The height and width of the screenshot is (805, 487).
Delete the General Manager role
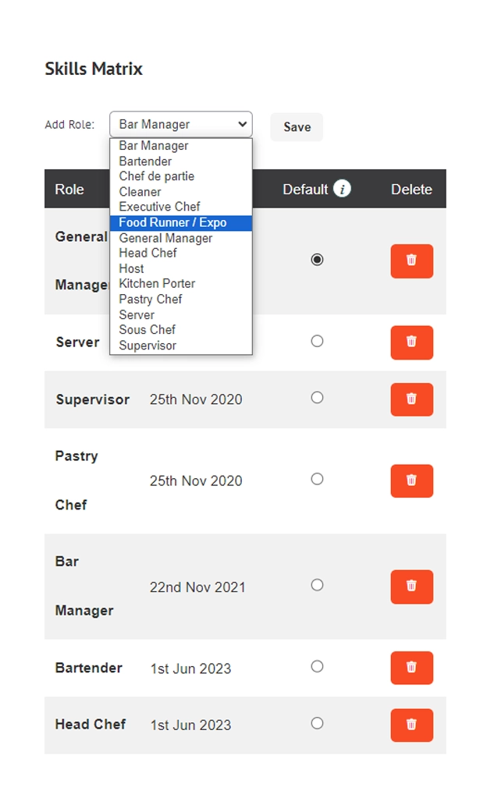(x=411, y=261)
